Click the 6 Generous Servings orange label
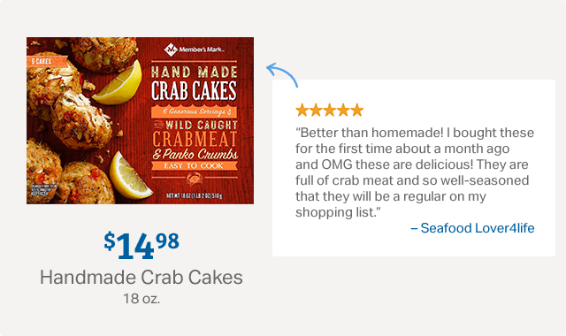The width and height of the screenshot is (566, 336). coord(195,111)
